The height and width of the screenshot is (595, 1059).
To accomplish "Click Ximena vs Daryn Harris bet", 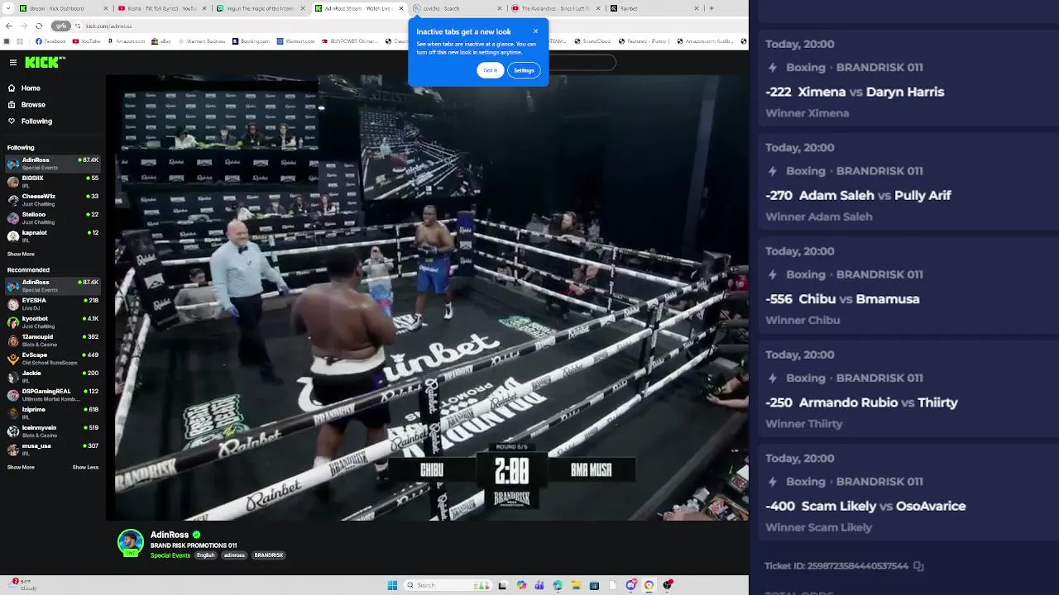I will pos(908,79).
